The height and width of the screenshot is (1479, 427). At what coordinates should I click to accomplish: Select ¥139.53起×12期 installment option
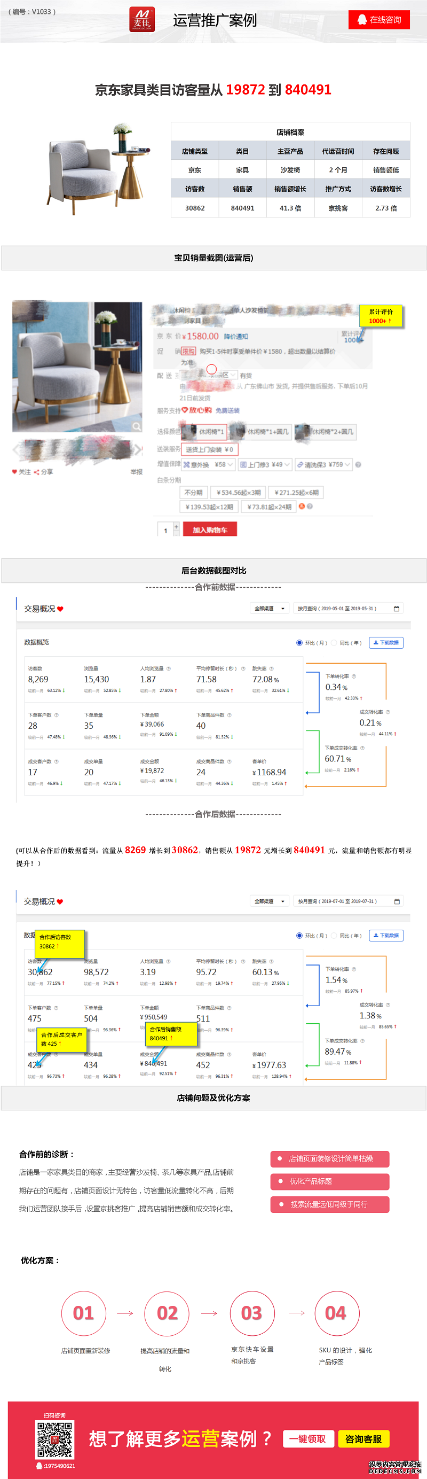pyautogui.click(x=209, y=507)
